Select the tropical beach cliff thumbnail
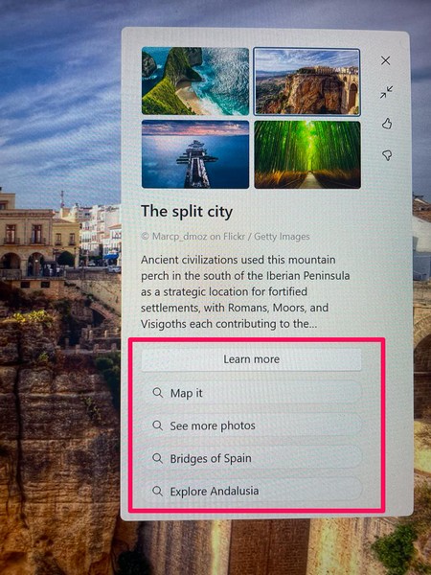This screenshot has width=431, height=575. 195,81
